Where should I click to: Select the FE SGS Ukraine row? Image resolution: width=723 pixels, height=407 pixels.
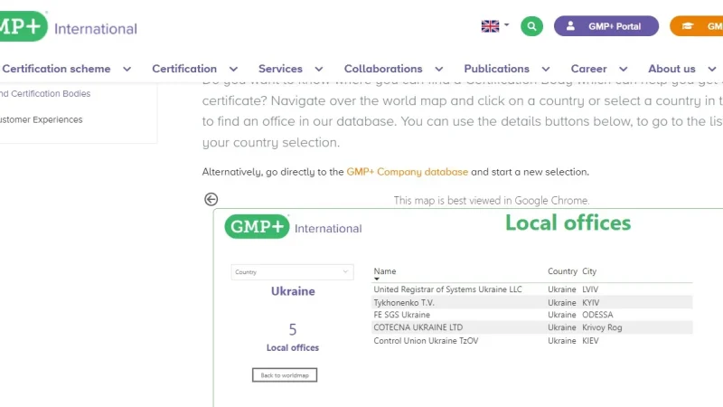click(532, 315)
